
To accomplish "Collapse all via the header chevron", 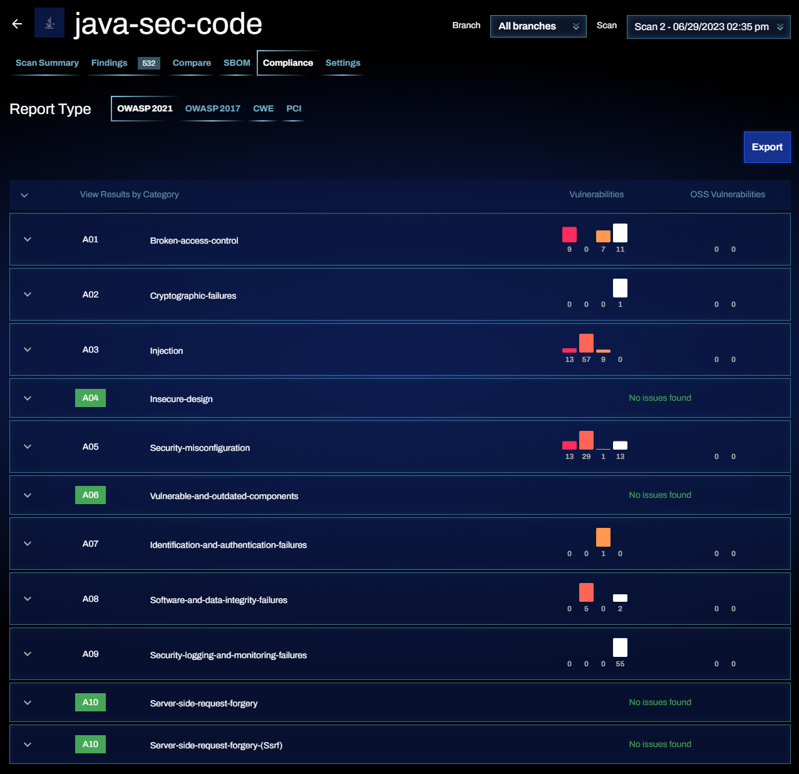I will coord(24,195).
